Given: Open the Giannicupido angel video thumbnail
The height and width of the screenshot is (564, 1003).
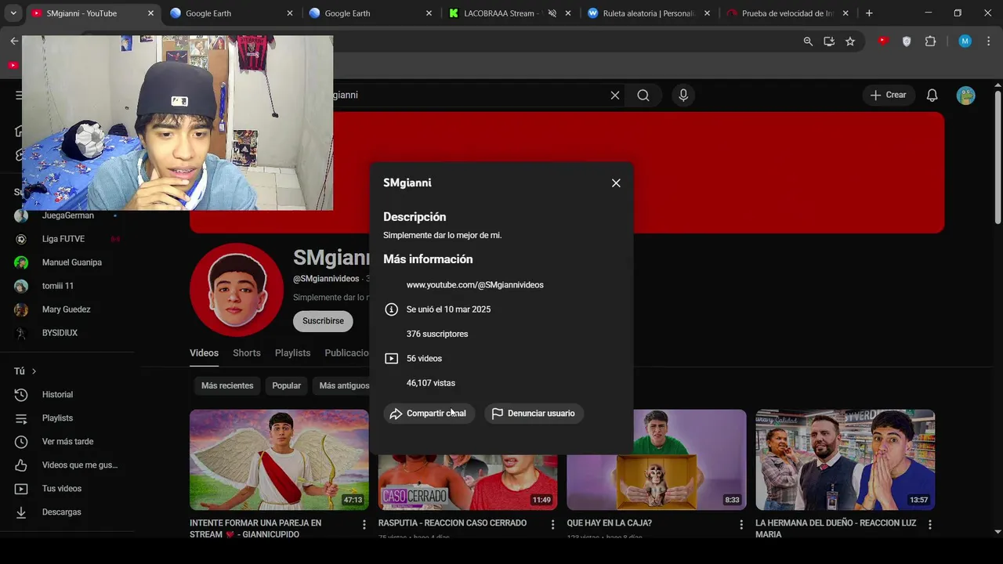Looking at the screenshot, I should point(279,460).
